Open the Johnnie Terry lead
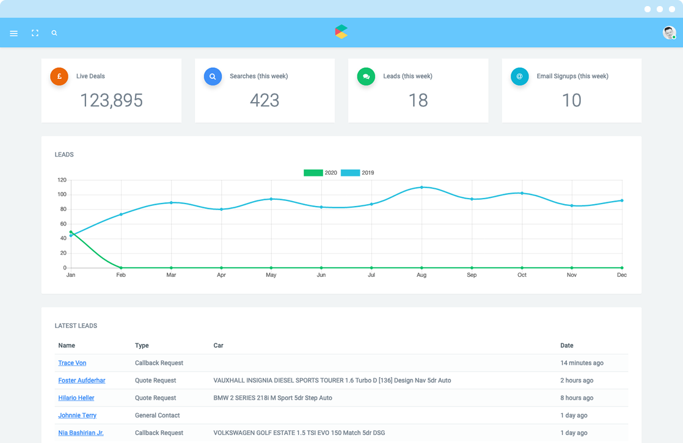The image size is (683, 443). (78, 415)
